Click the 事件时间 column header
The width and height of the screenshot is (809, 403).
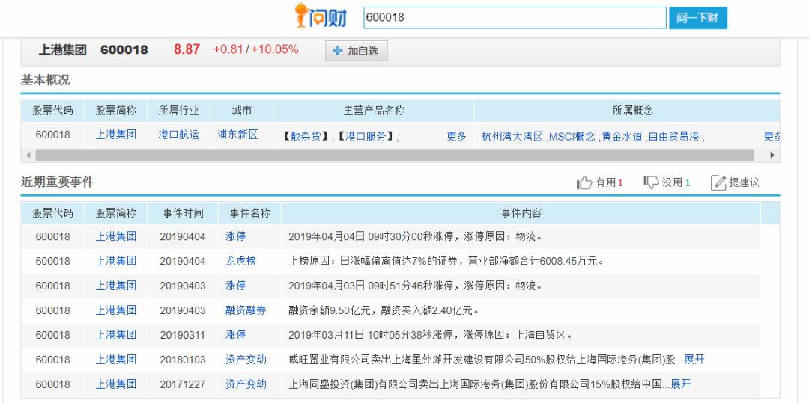pyautogui.click(x=183, y=213)
